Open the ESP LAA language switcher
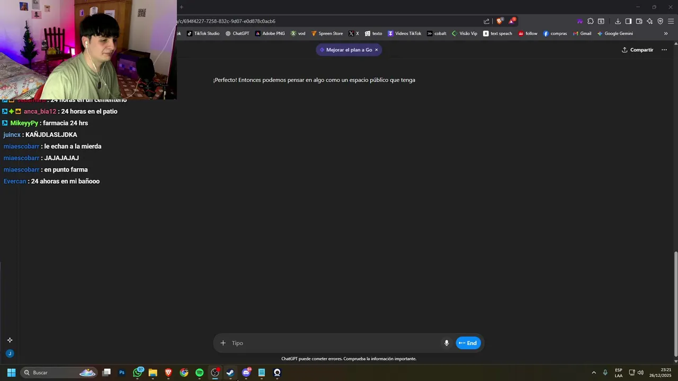This screenshot has height=381, width=678. click(619, 373)
